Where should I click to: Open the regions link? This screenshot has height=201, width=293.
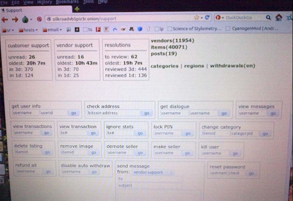[194, 66]
